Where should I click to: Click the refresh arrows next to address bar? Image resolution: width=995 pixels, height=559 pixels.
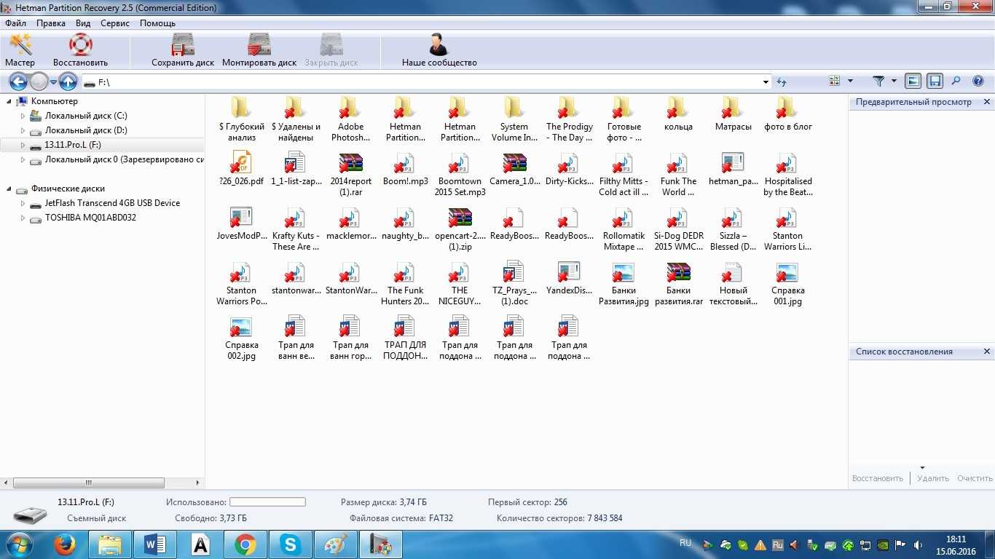782,82
